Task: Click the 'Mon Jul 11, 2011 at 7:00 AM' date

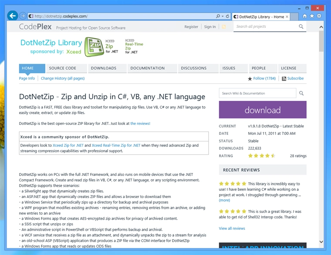Action: (272, 133)
